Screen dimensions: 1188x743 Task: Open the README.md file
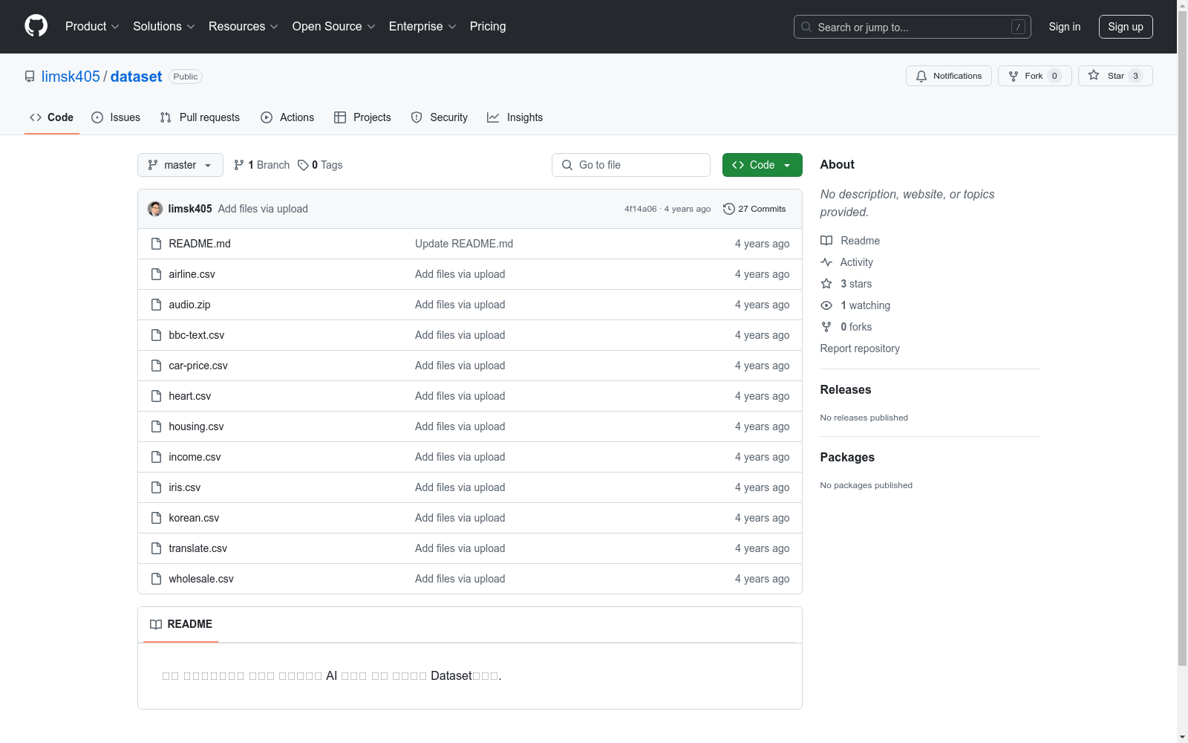click(x=200, y=244)
